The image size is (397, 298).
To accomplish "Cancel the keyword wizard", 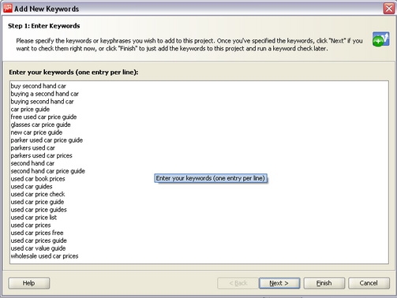I will tap(369, 283).
